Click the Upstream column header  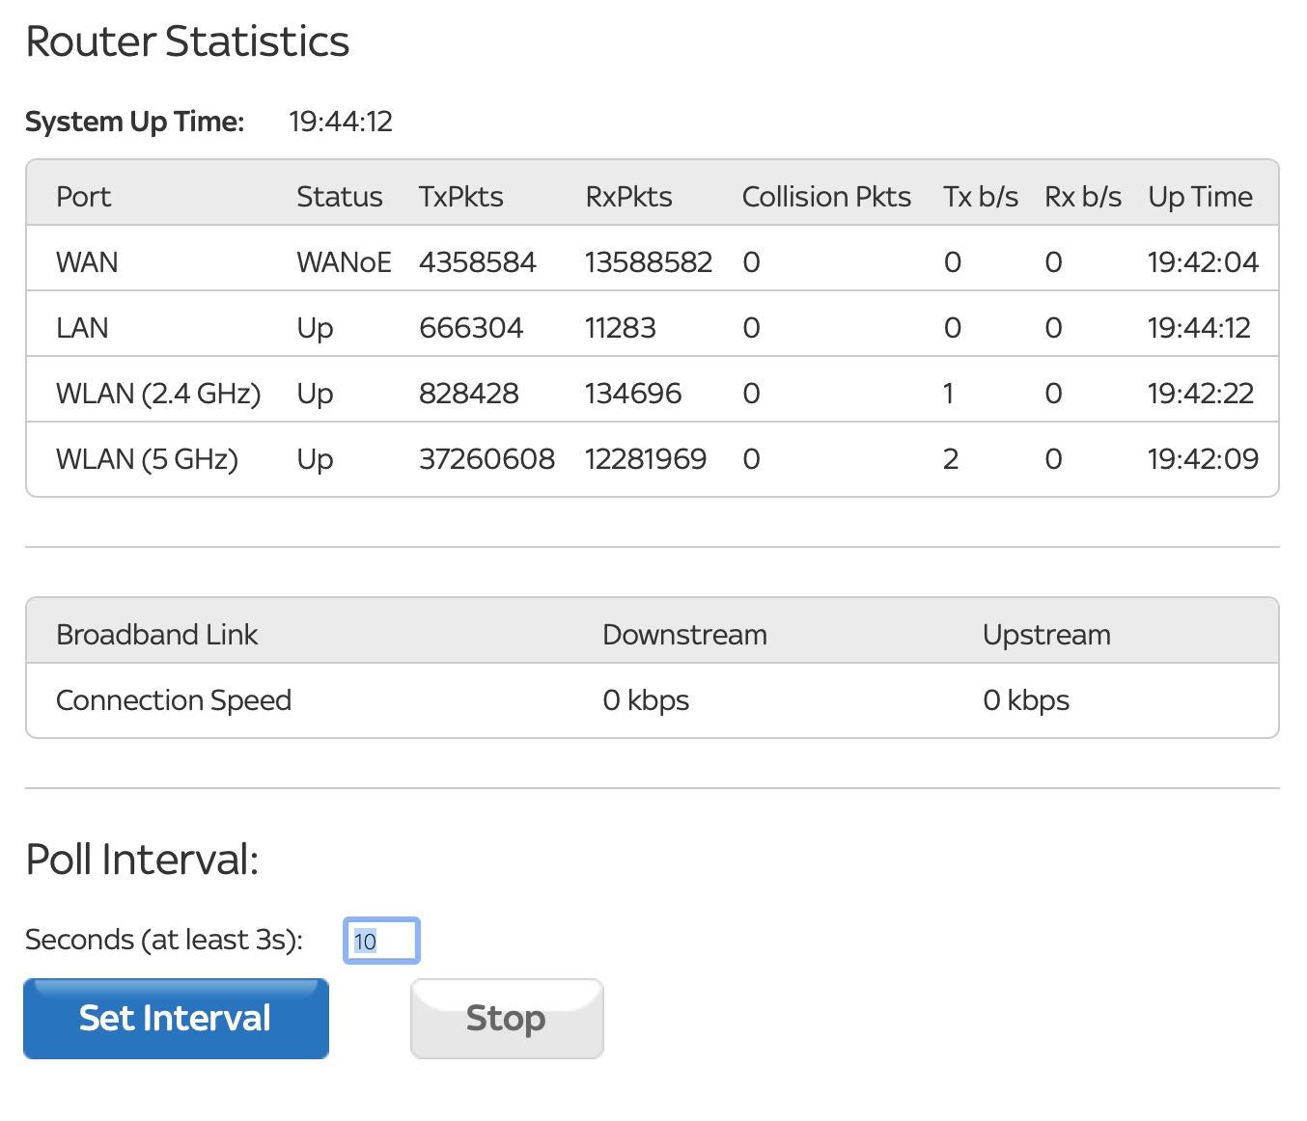pyautogui.click(x=1046, y=635)
